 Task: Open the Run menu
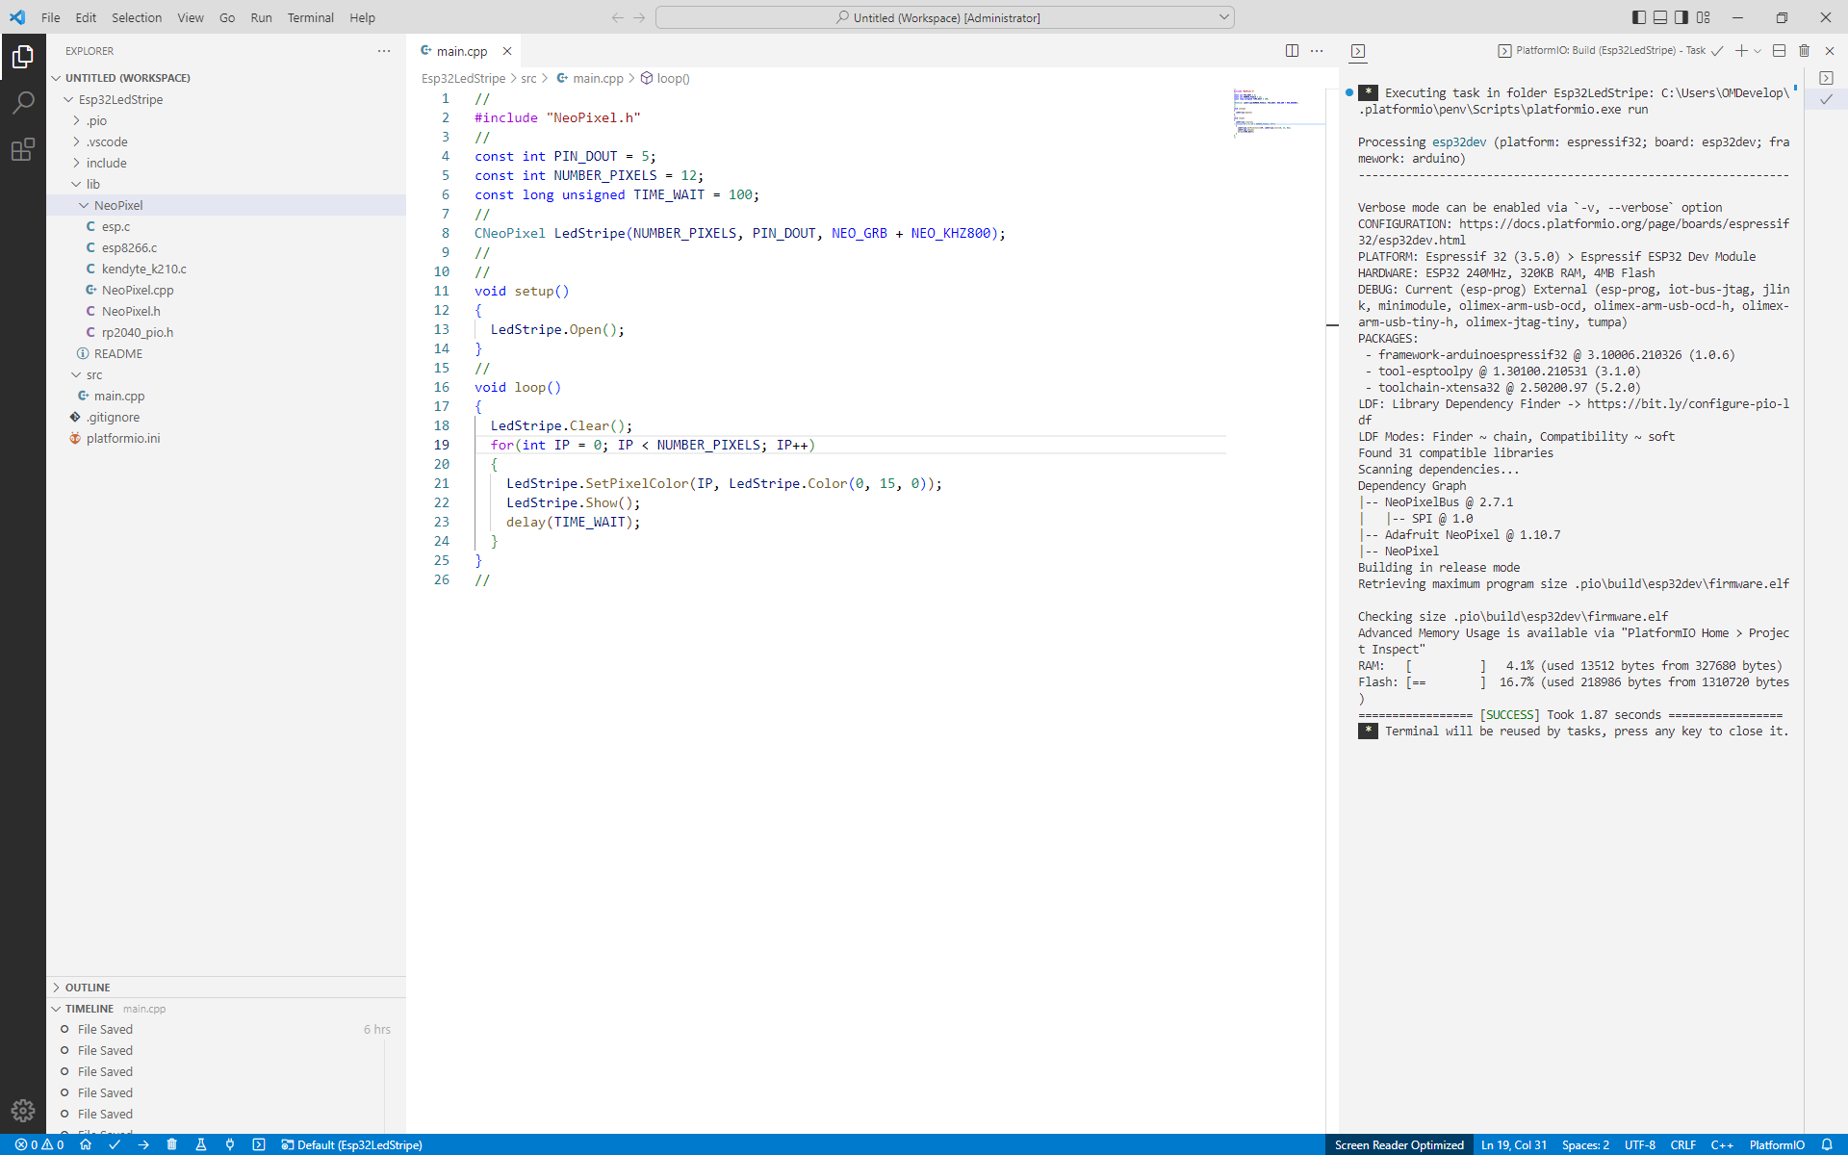pos(261,17)
